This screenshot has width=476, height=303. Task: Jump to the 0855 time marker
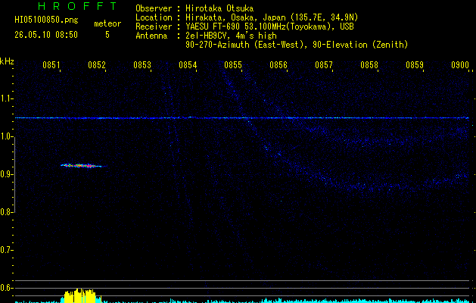[x=233, y=64]
